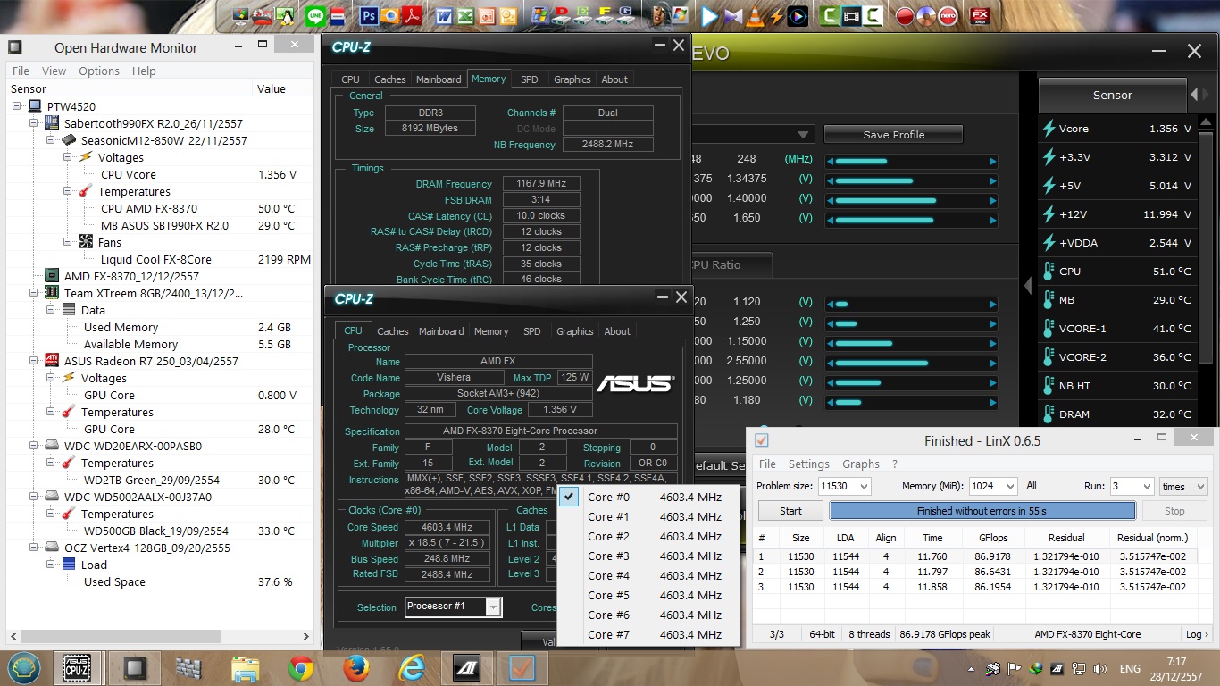Open the Tux penguin icon in top dock

pos(285,16)
